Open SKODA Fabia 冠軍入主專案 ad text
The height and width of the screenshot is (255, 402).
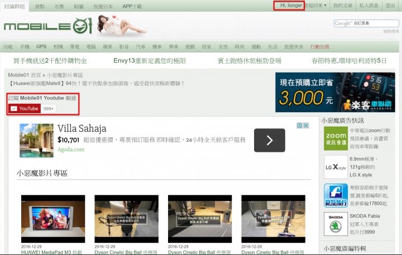(365, 224)
